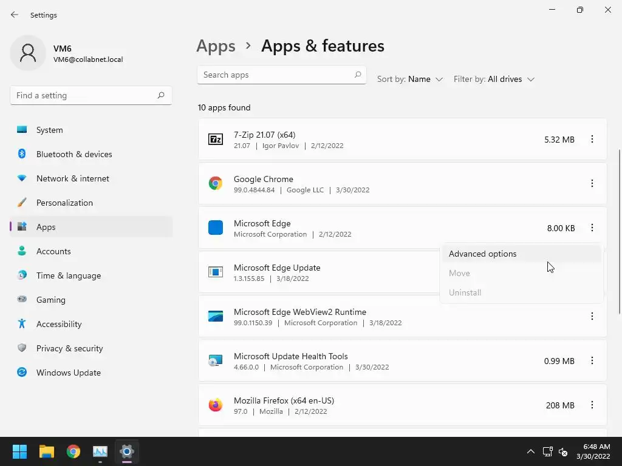622x466 pixels.
Task: Open more options for Google Chrome
Action: tap(592, 184)
